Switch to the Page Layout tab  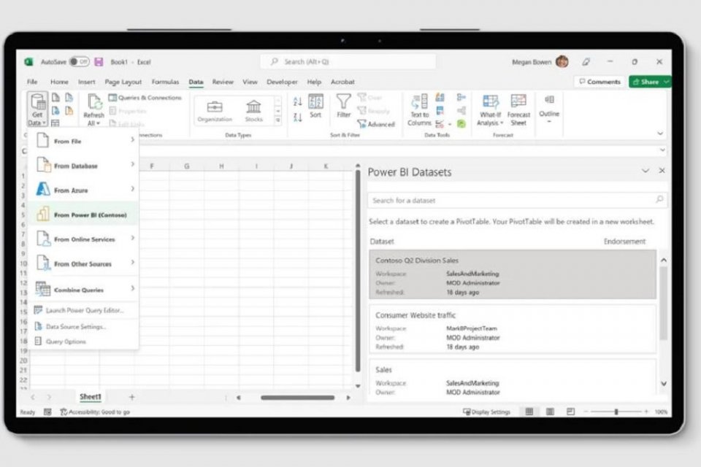click(x=123, y=82)
